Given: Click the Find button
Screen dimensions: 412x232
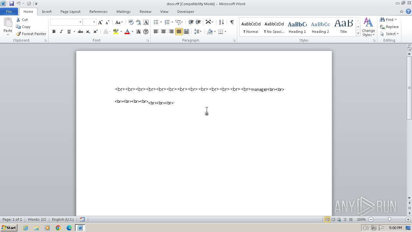Looking at the screenshot, I should pyautogui.click(x=388, y=20).
